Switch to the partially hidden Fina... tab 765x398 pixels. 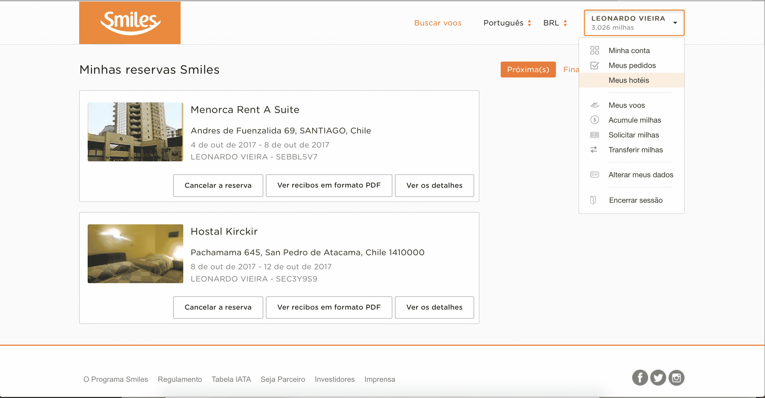point(571,70)
